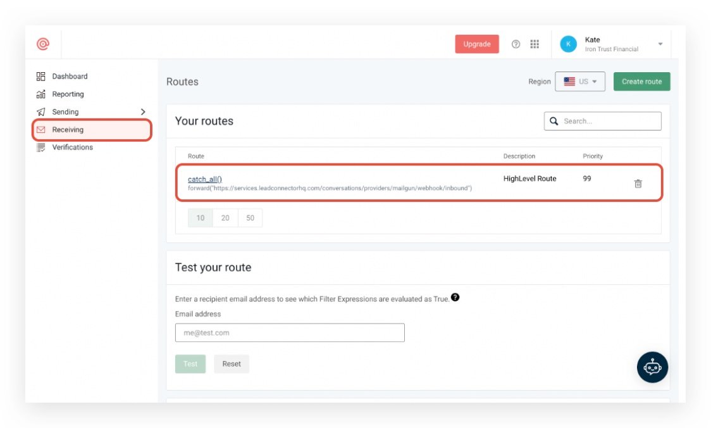Open the US Region dropdown

(579, 82)
